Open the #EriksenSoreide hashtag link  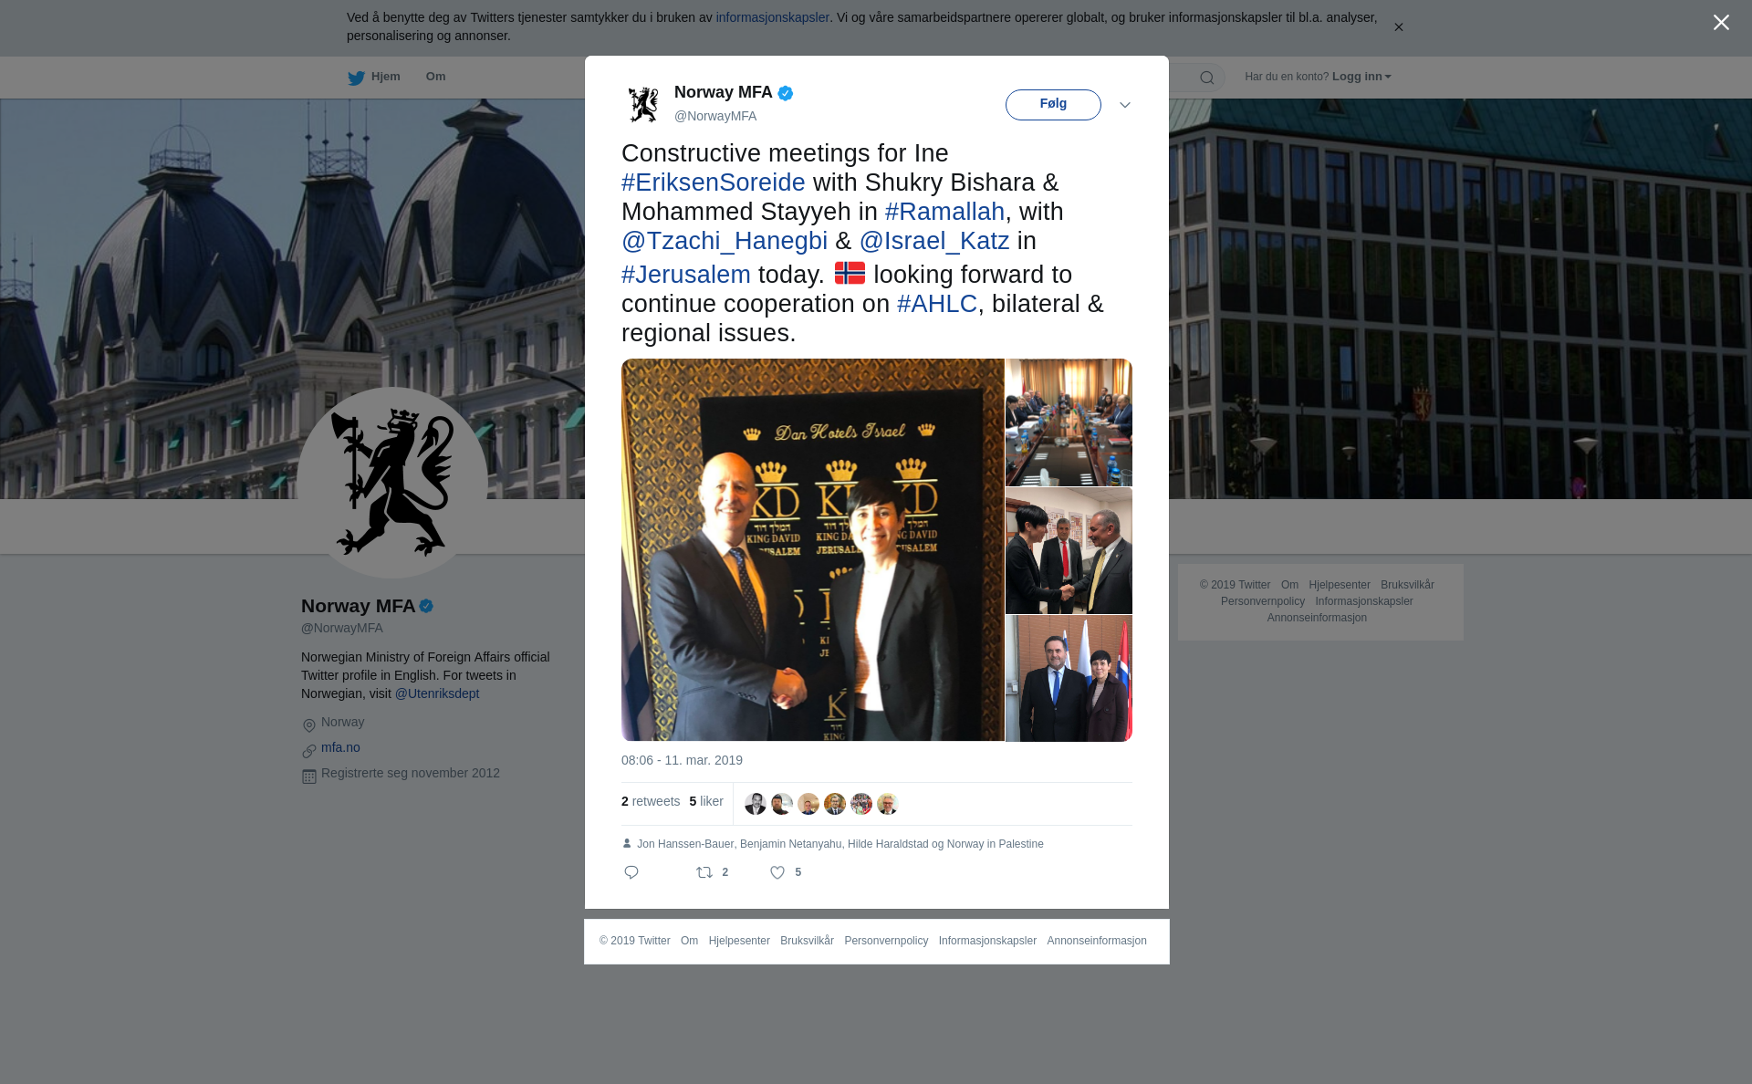point(714,182)
